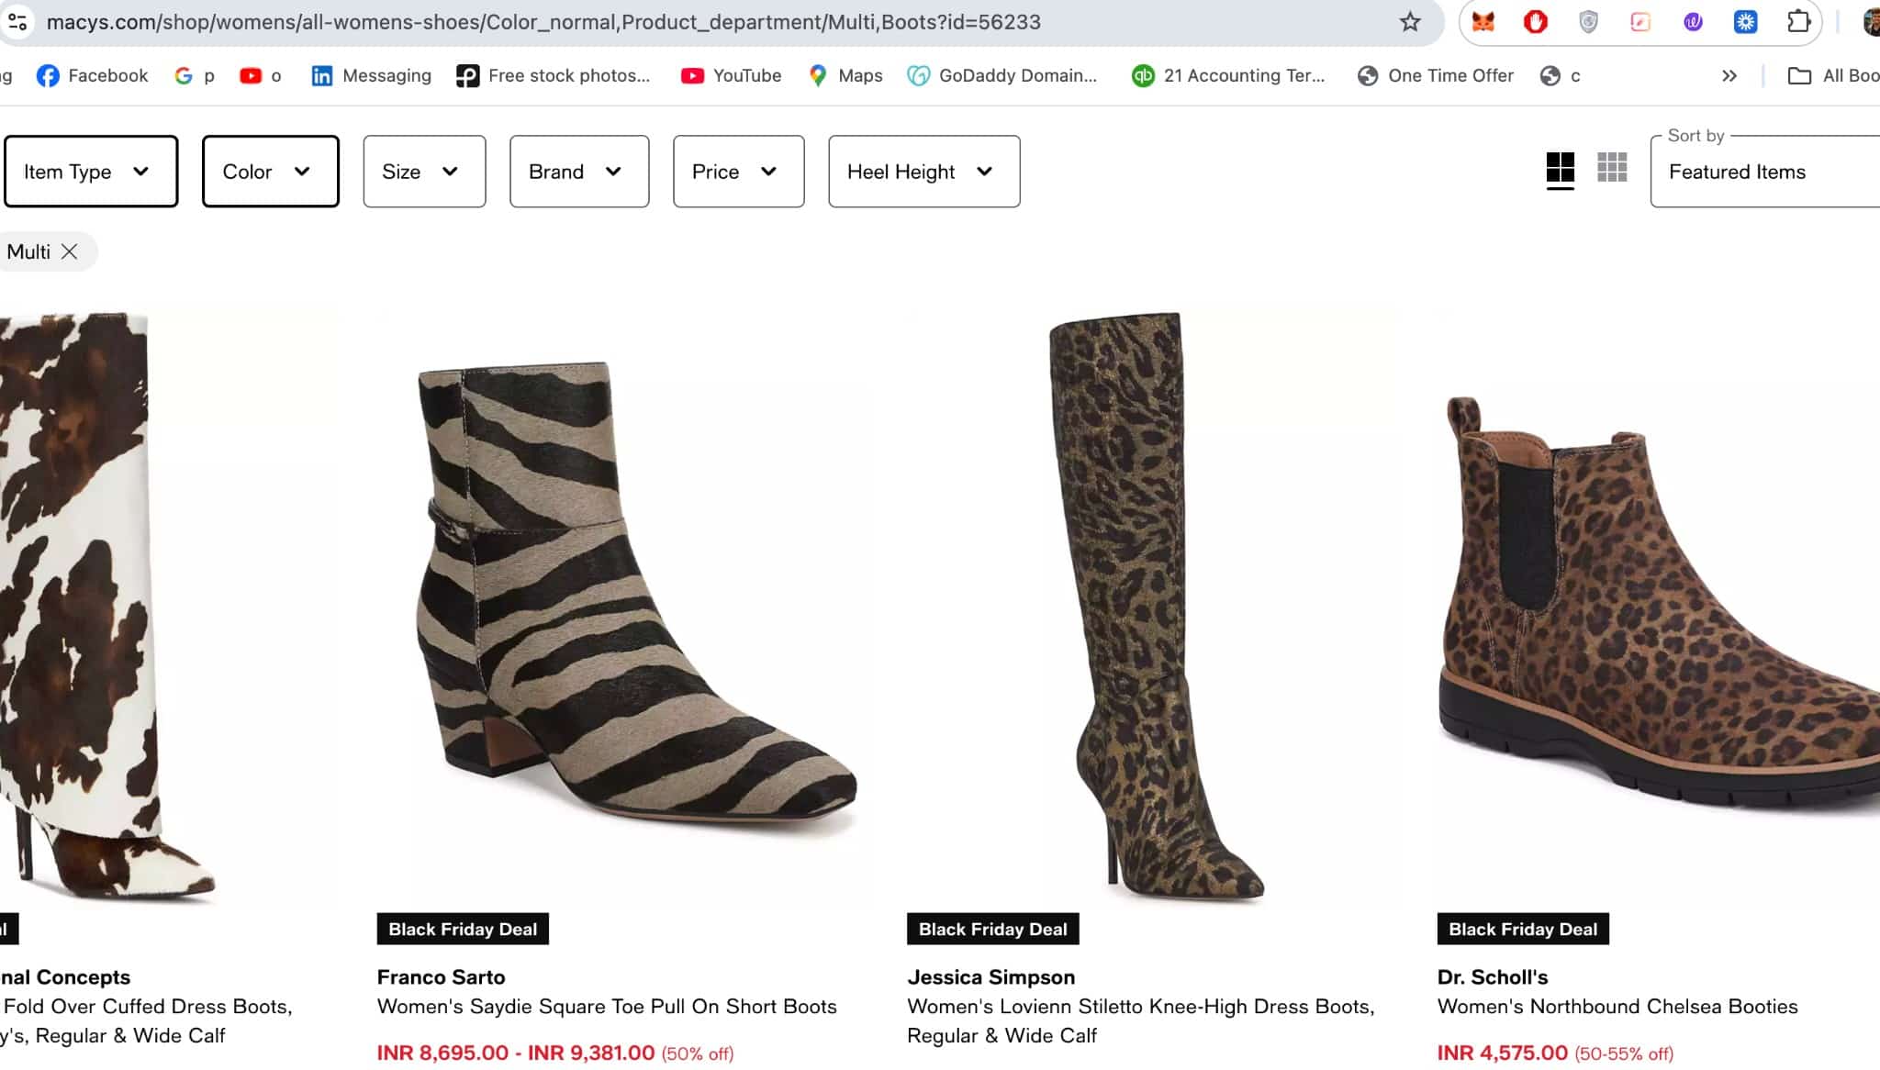Open the Franco Sarto Saydie boots product link
The image size is (1880, 1070).
click(606, 1006)
